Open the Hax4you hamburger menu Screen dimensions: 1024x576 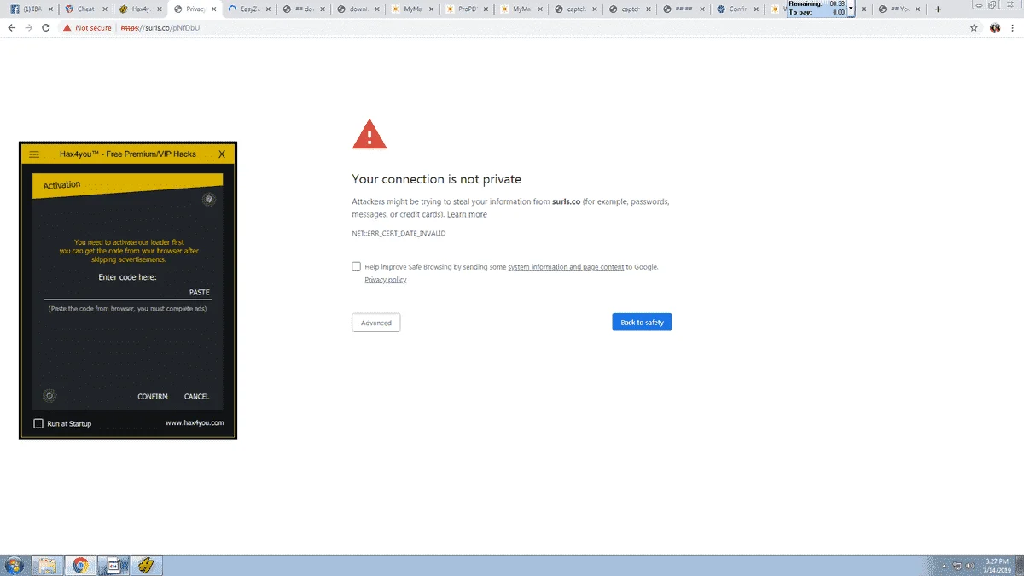[34, 154]
